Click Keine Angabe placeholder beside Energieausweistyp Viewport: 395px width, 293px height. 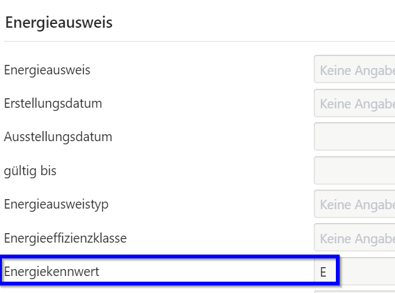tap(357, 205)
